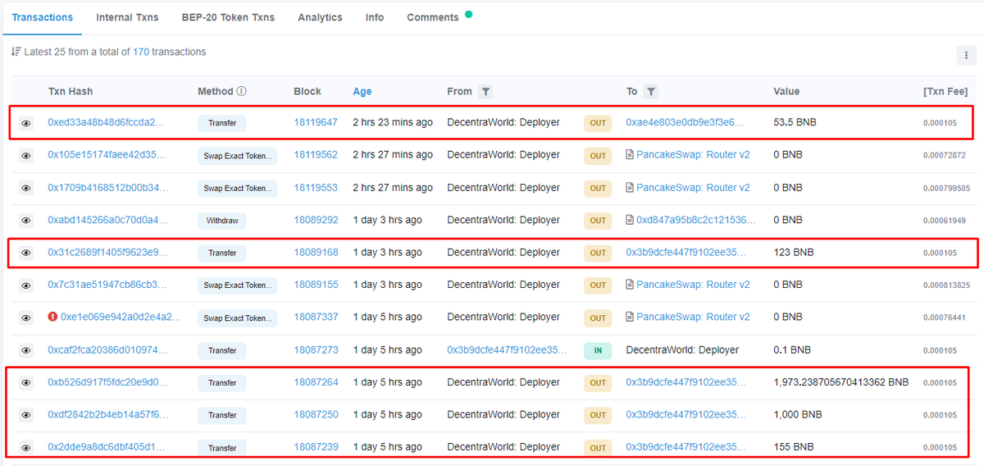Open block 18119562

[316, 155]
